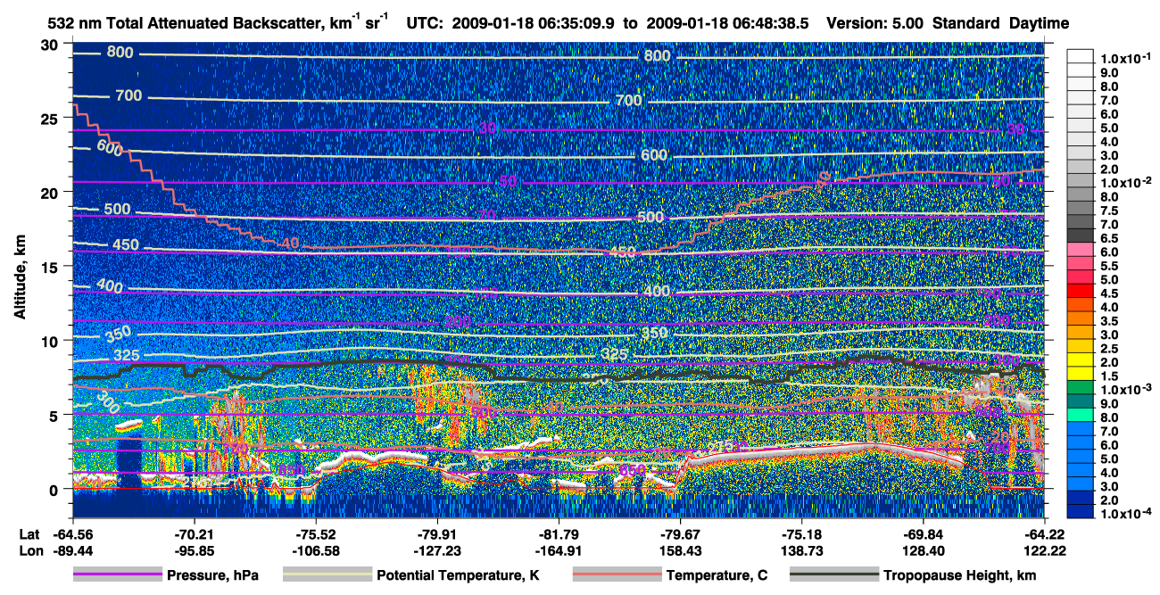
Task: Click the latitude value '-81.79'
Action: click(x=559, y=534)
